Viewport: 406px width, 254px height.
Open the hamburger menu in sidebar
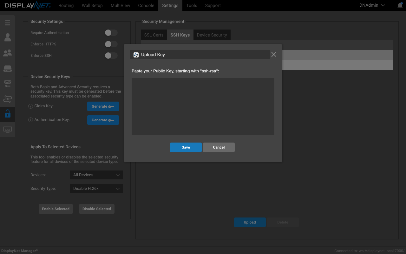pos(8,23)
